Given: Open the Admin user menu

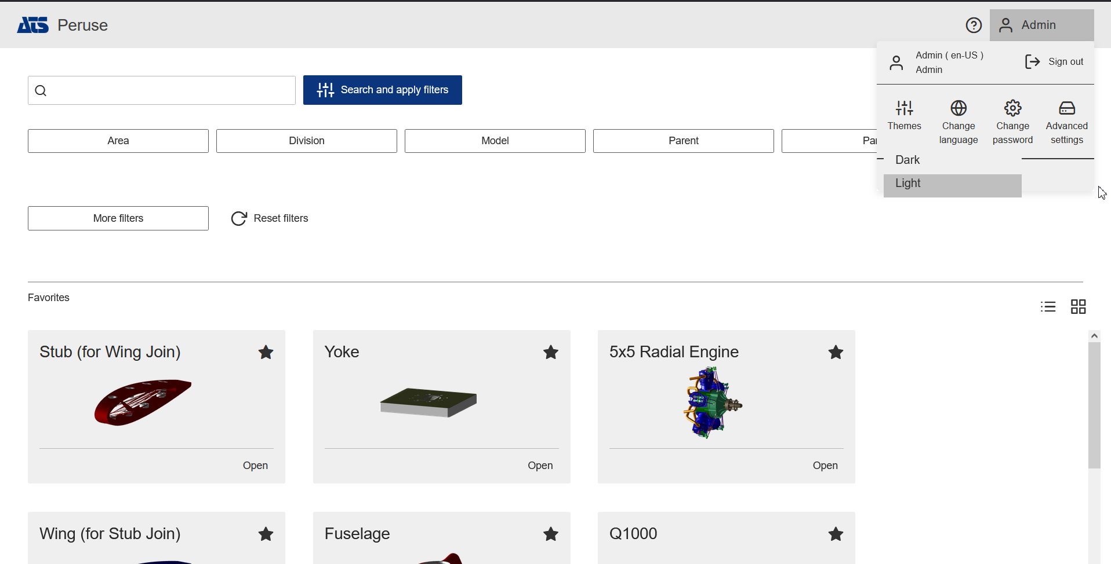Looking at the screenshot, I should (1041, 25).
